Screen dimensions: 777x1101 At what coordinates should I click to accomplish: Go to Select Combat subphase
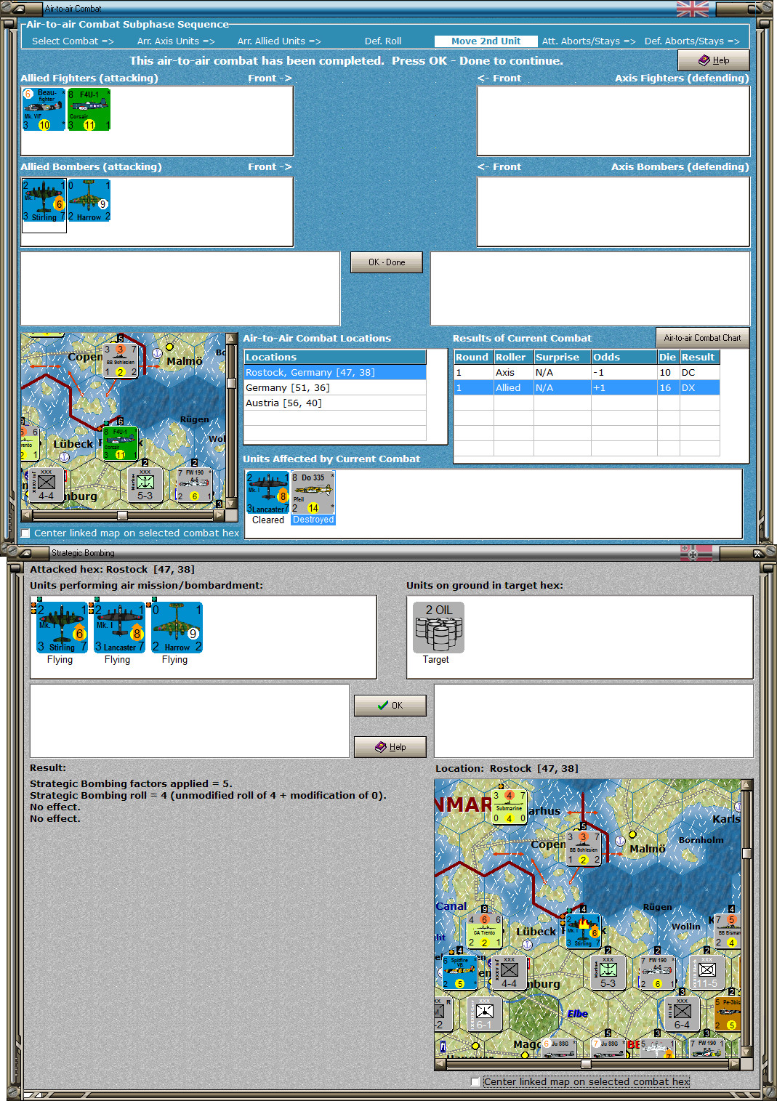[73, 41]
